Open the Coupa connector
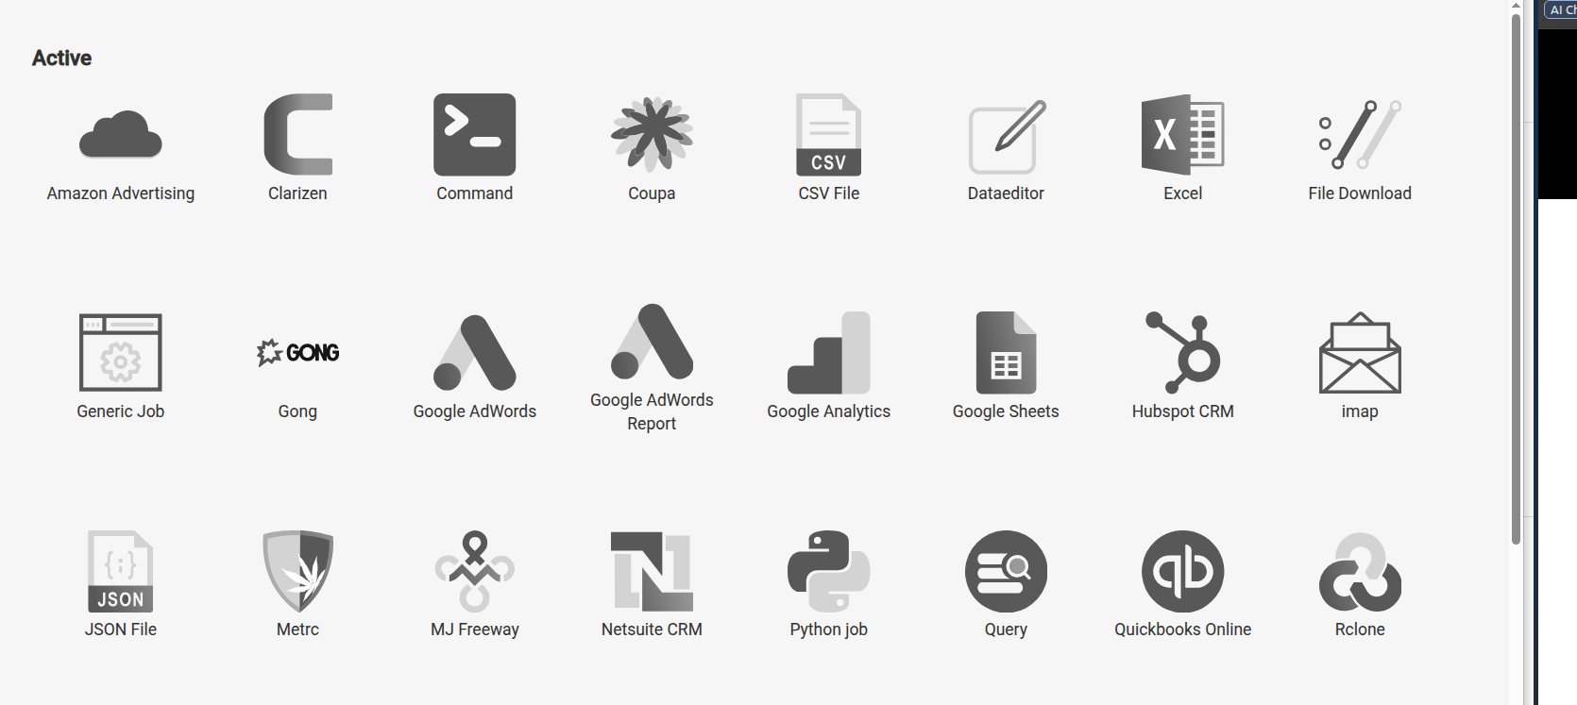The image size is (1577, 705). point(652,134)
